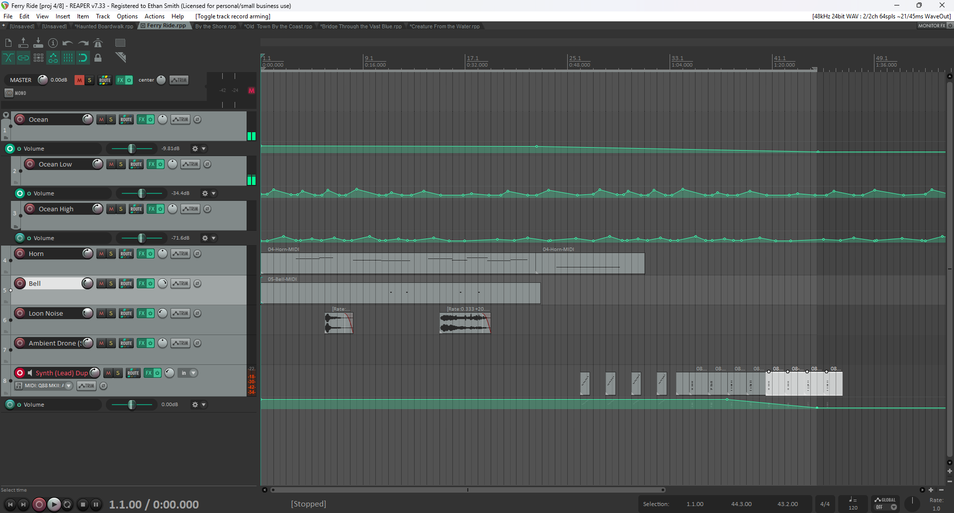The image size is (954, 513).
Task: Adjust the Ocean Volume envelope slider
Action: (x=132, y=149)
